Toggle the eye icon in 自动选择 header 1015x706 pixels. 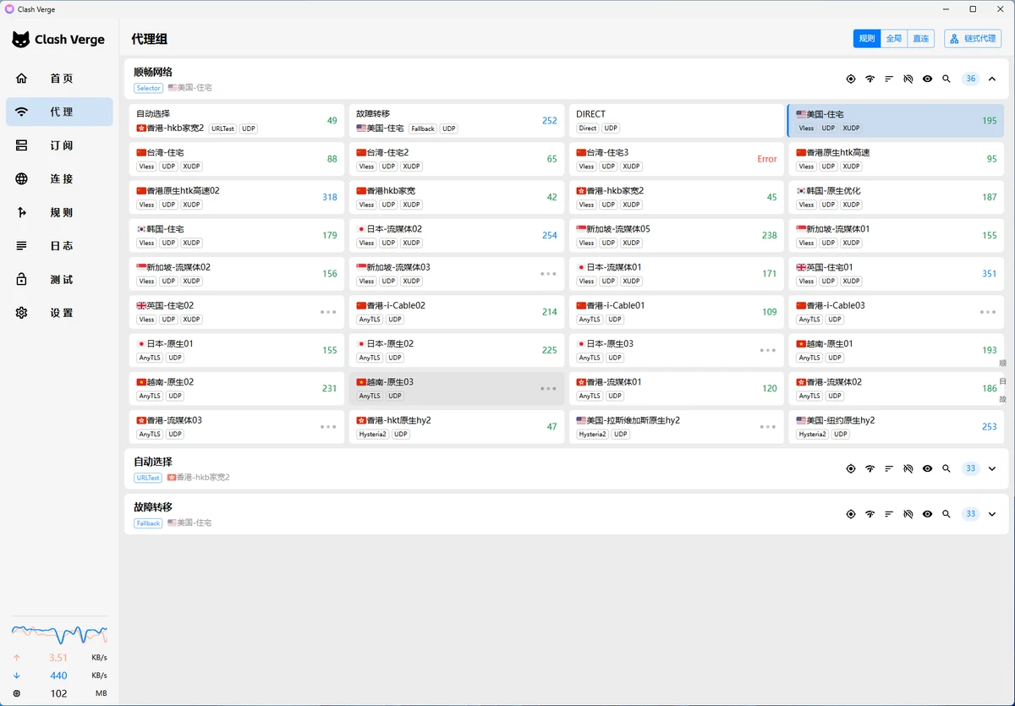(x=928, y=468)
